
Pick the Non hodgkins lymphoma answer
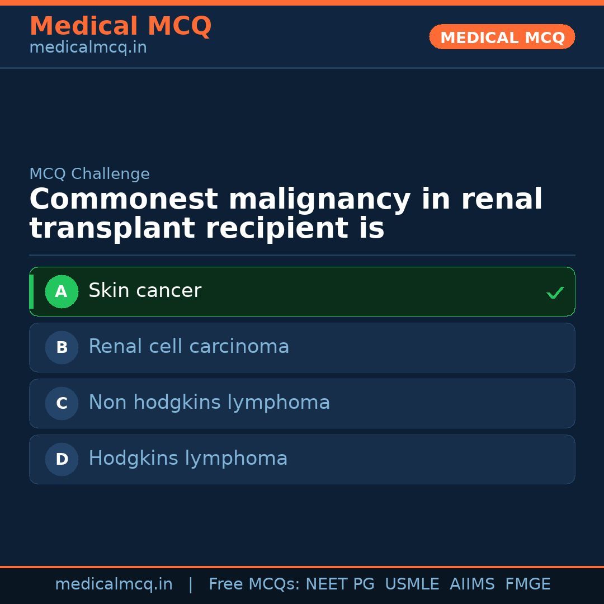(x=302, y=403)
